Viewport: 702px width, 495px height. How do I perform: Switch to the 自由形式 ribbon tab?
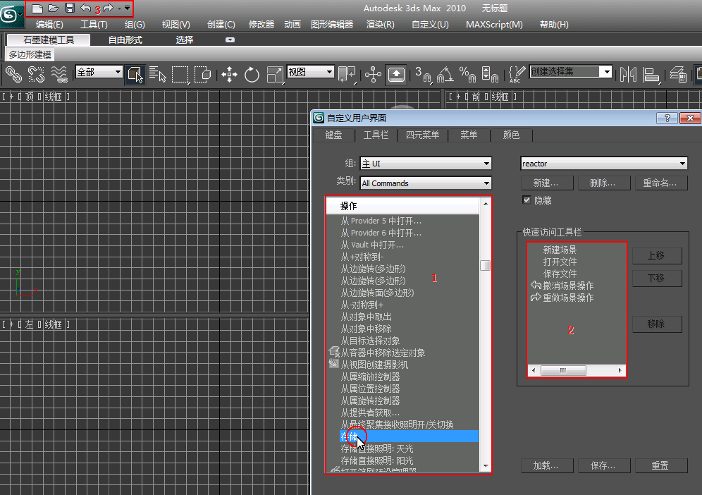125,40
